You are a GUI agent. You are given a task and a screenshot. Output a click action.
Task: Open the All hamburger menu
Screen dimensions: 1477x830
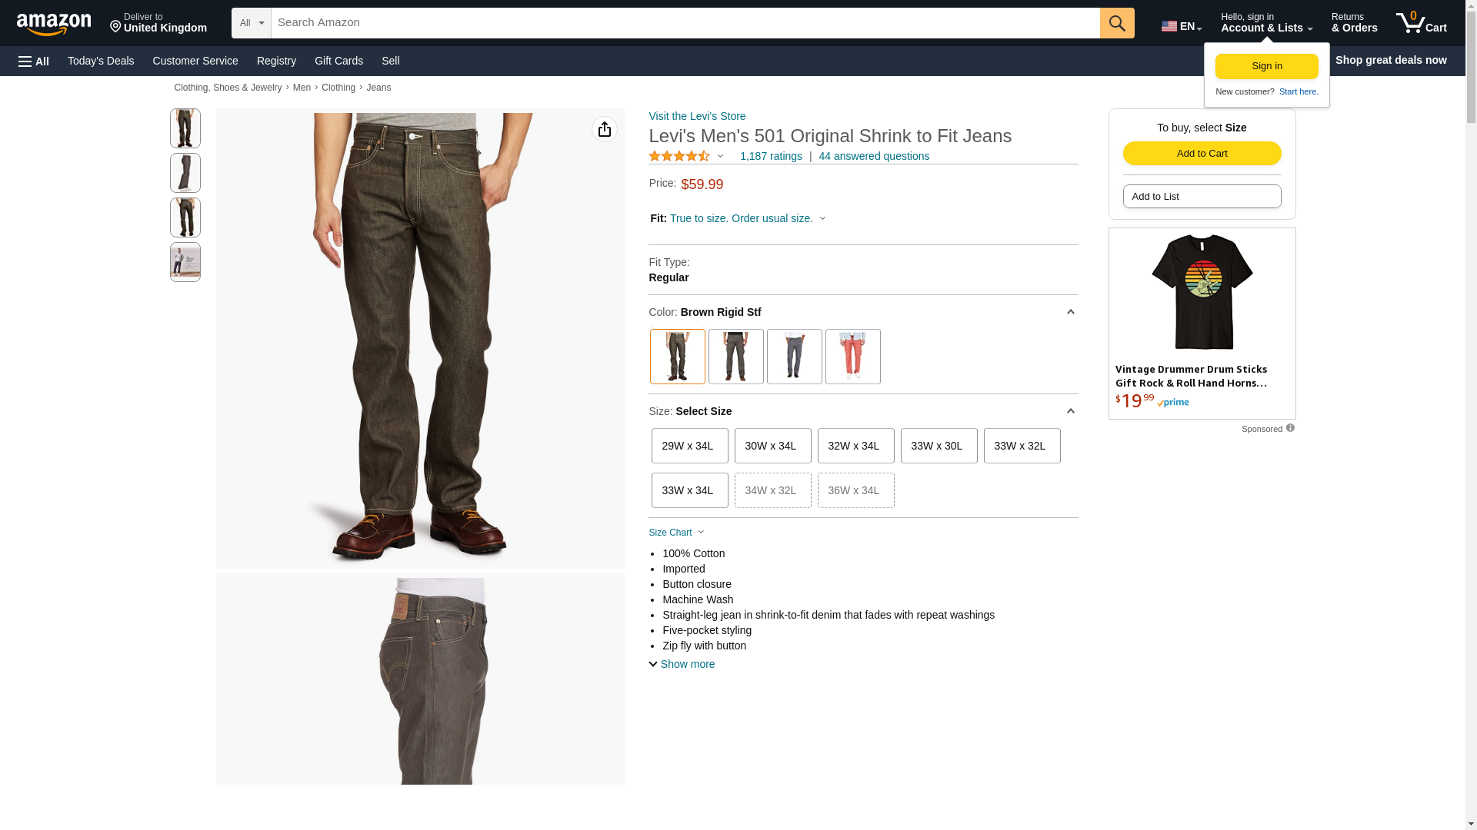(x=34, y=61)
